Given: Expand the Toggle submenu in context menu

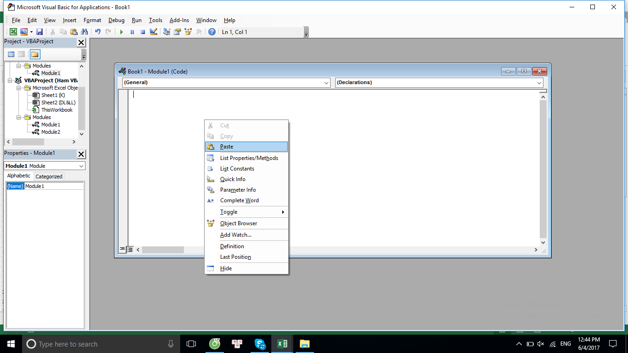Looking at the screenshot, I should coord(246,212).
